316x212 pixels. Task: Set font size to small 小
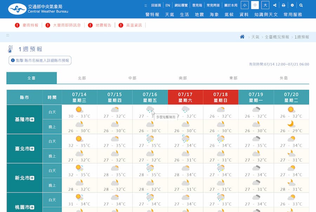tap(244, 5)
